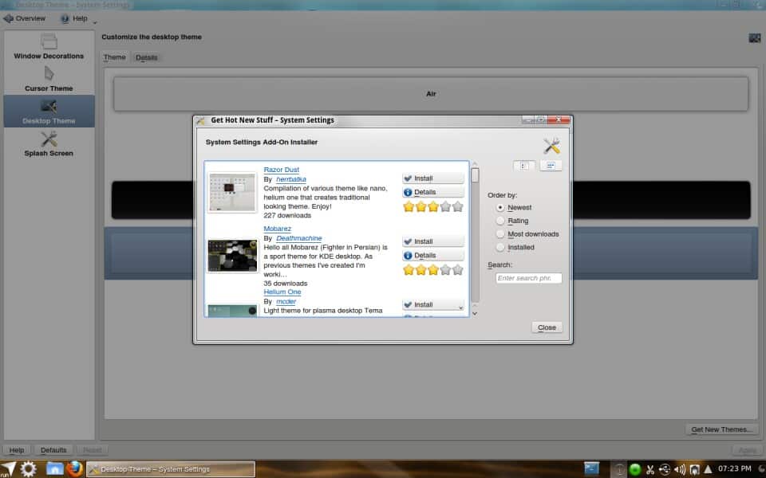Rate Razor Dust five stars
Image resolution: width=766 pixels, height=478 pixels.
[458, 207]
